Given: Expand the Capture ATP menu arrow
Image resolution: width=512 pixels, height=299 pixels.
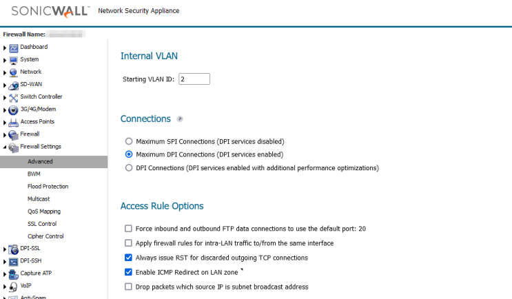Looking at the screenshot, I should pos(5,274).
